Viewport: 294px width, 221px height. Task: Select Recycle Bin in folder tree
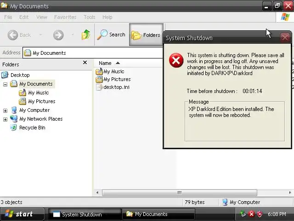coord(32,128)
